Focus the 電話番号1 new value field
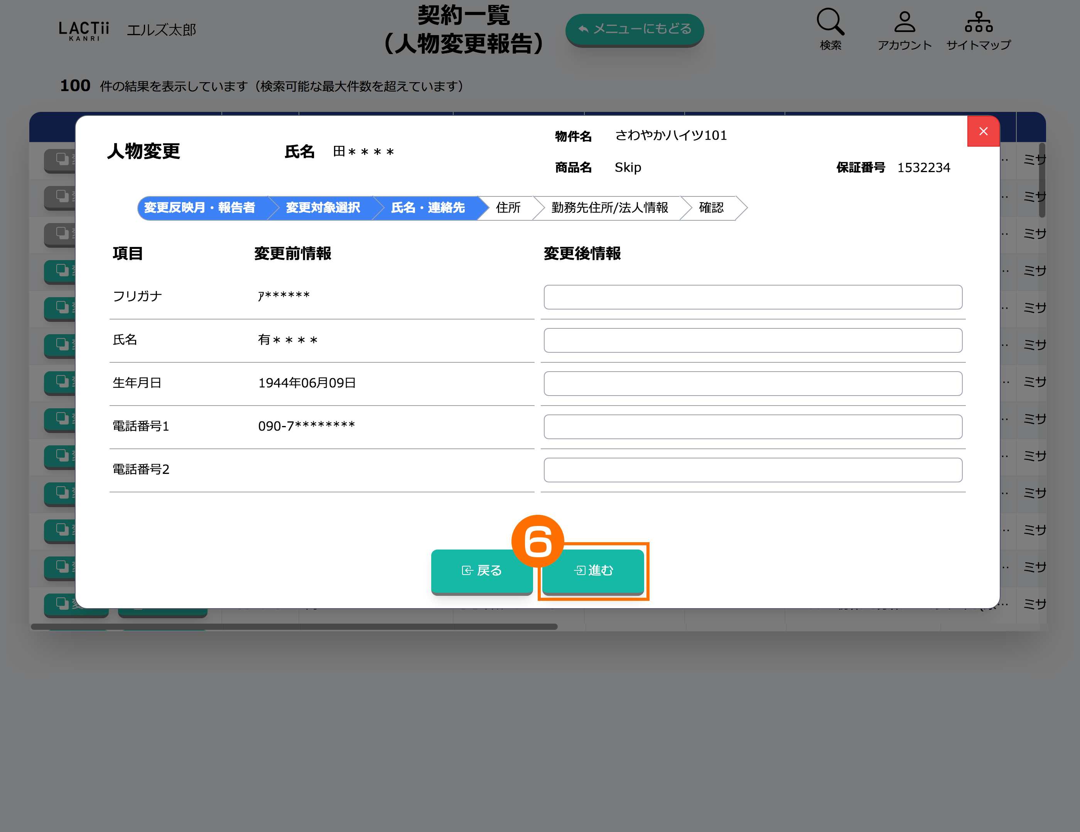The height and width of the screenshot is (832, 1080). pos(752,426)
